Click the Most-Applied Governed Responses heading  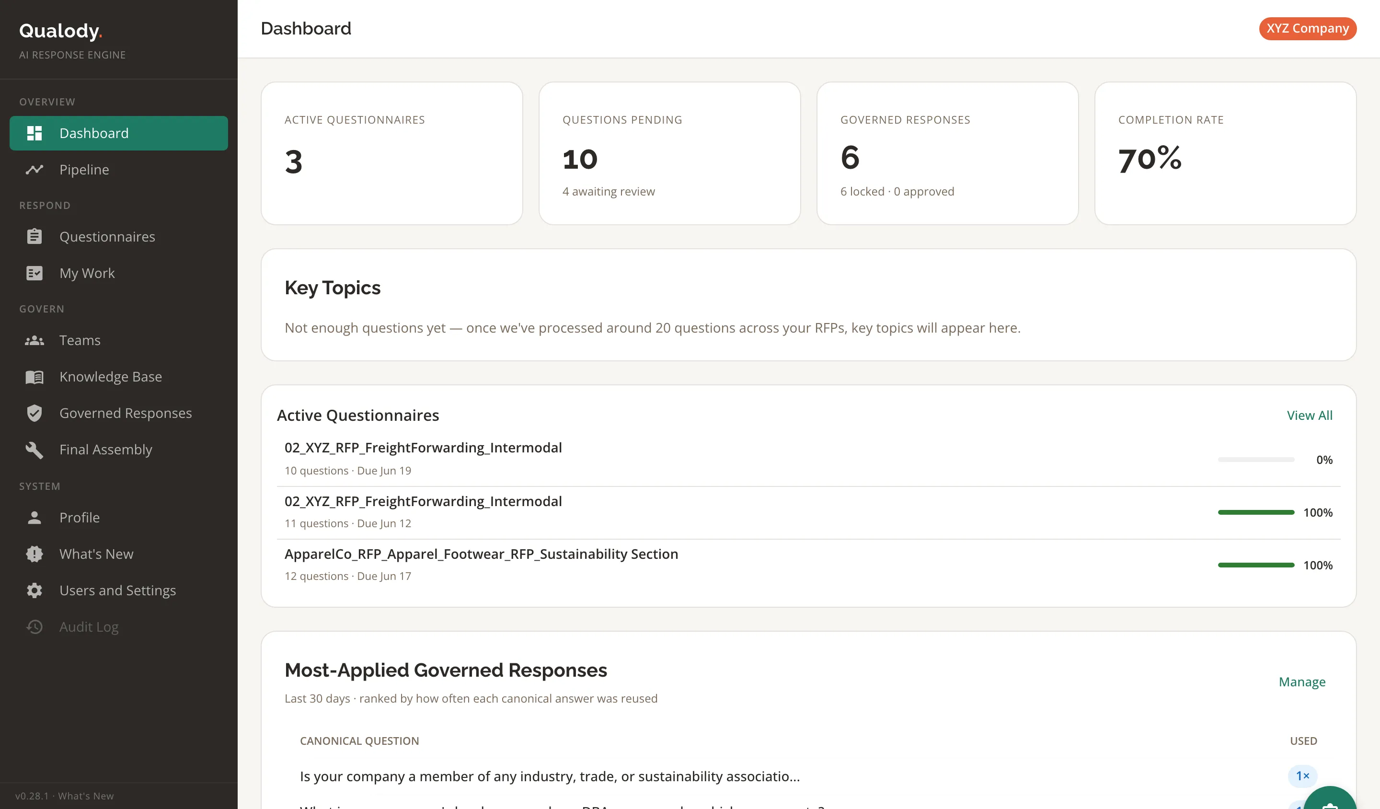click(446, 670)
